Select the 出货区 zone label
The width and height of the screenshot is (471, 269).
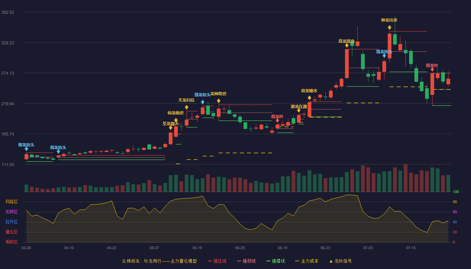(x=11, y=212)
